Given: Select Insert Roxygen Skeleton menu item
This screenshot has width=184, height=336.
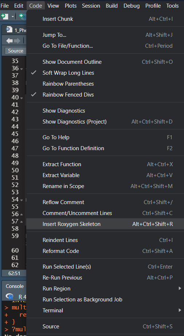Looking at the screenshot, I should 105,224.
